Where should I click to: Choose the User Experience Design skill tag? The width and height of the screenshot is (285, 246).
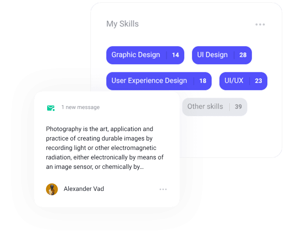[149, 81]
